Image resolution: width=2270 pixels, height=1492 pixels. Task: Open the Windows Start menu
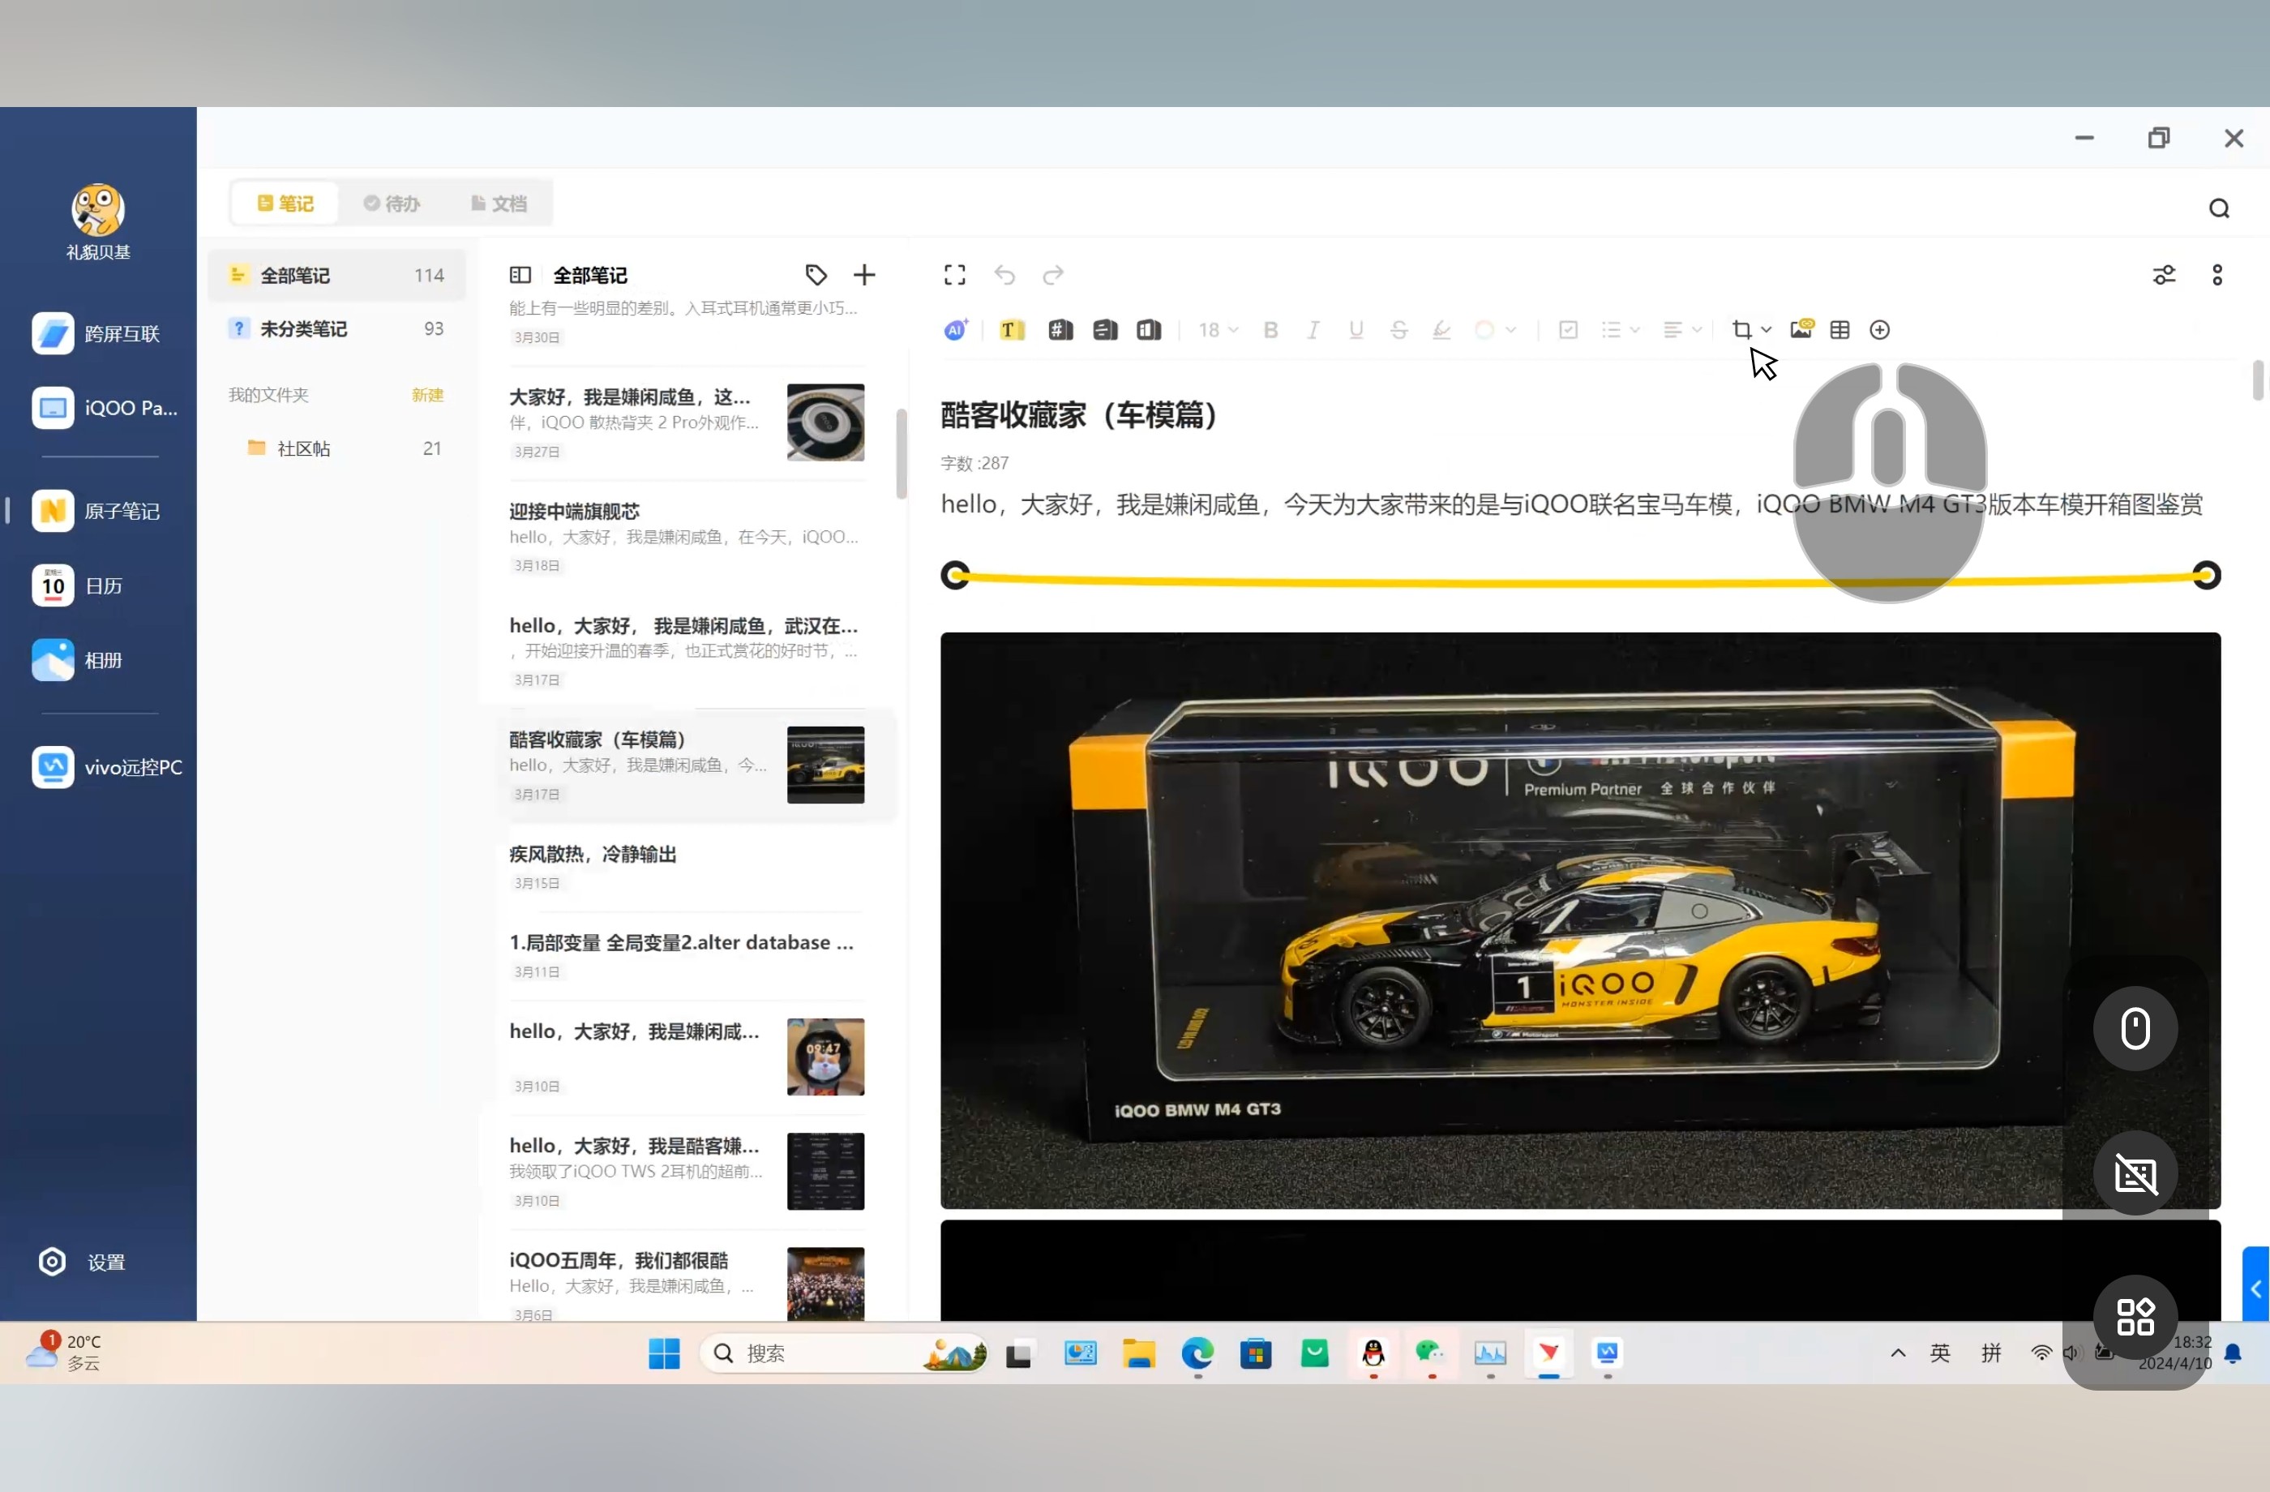[664, 1353]
